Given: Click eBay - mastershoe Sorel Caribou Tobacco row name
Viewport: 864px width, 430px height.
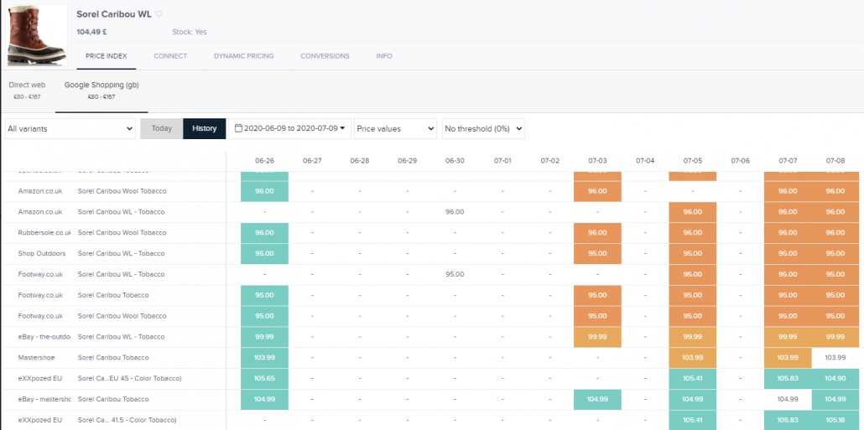Looking at the screenshot, I should pyautogui.click(x=44, y=399).
